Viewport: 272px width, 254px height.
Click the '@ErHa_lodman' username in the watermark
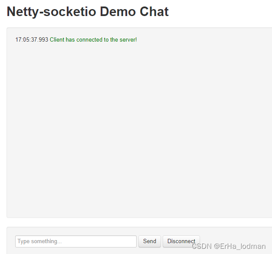coord(240,246)
